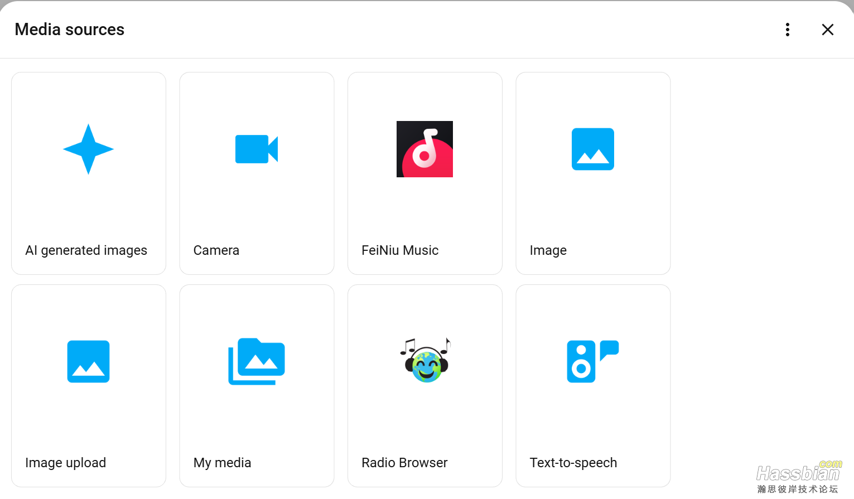Click the Image source picture icon

click(x=593, y=149)
